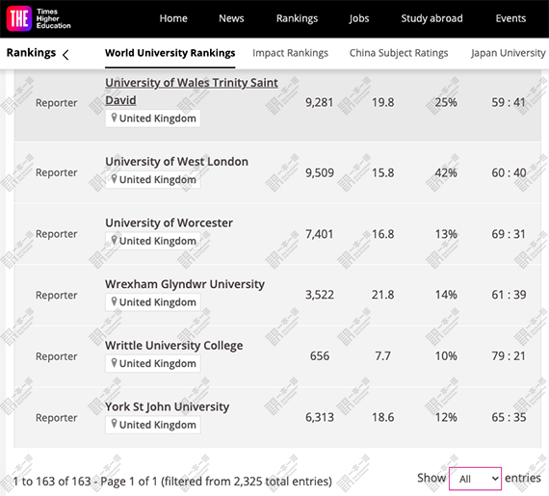Open Home in the top navigation
Screen dimensions: 549x496
click(x=173, y=18)
